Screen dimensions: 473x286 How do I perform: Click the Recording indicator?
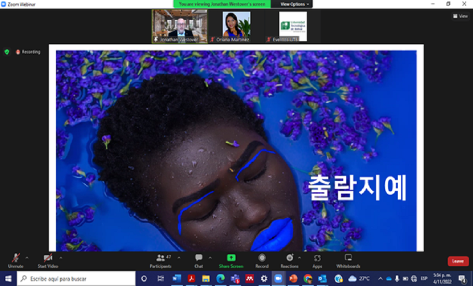(x=28, y=51)
